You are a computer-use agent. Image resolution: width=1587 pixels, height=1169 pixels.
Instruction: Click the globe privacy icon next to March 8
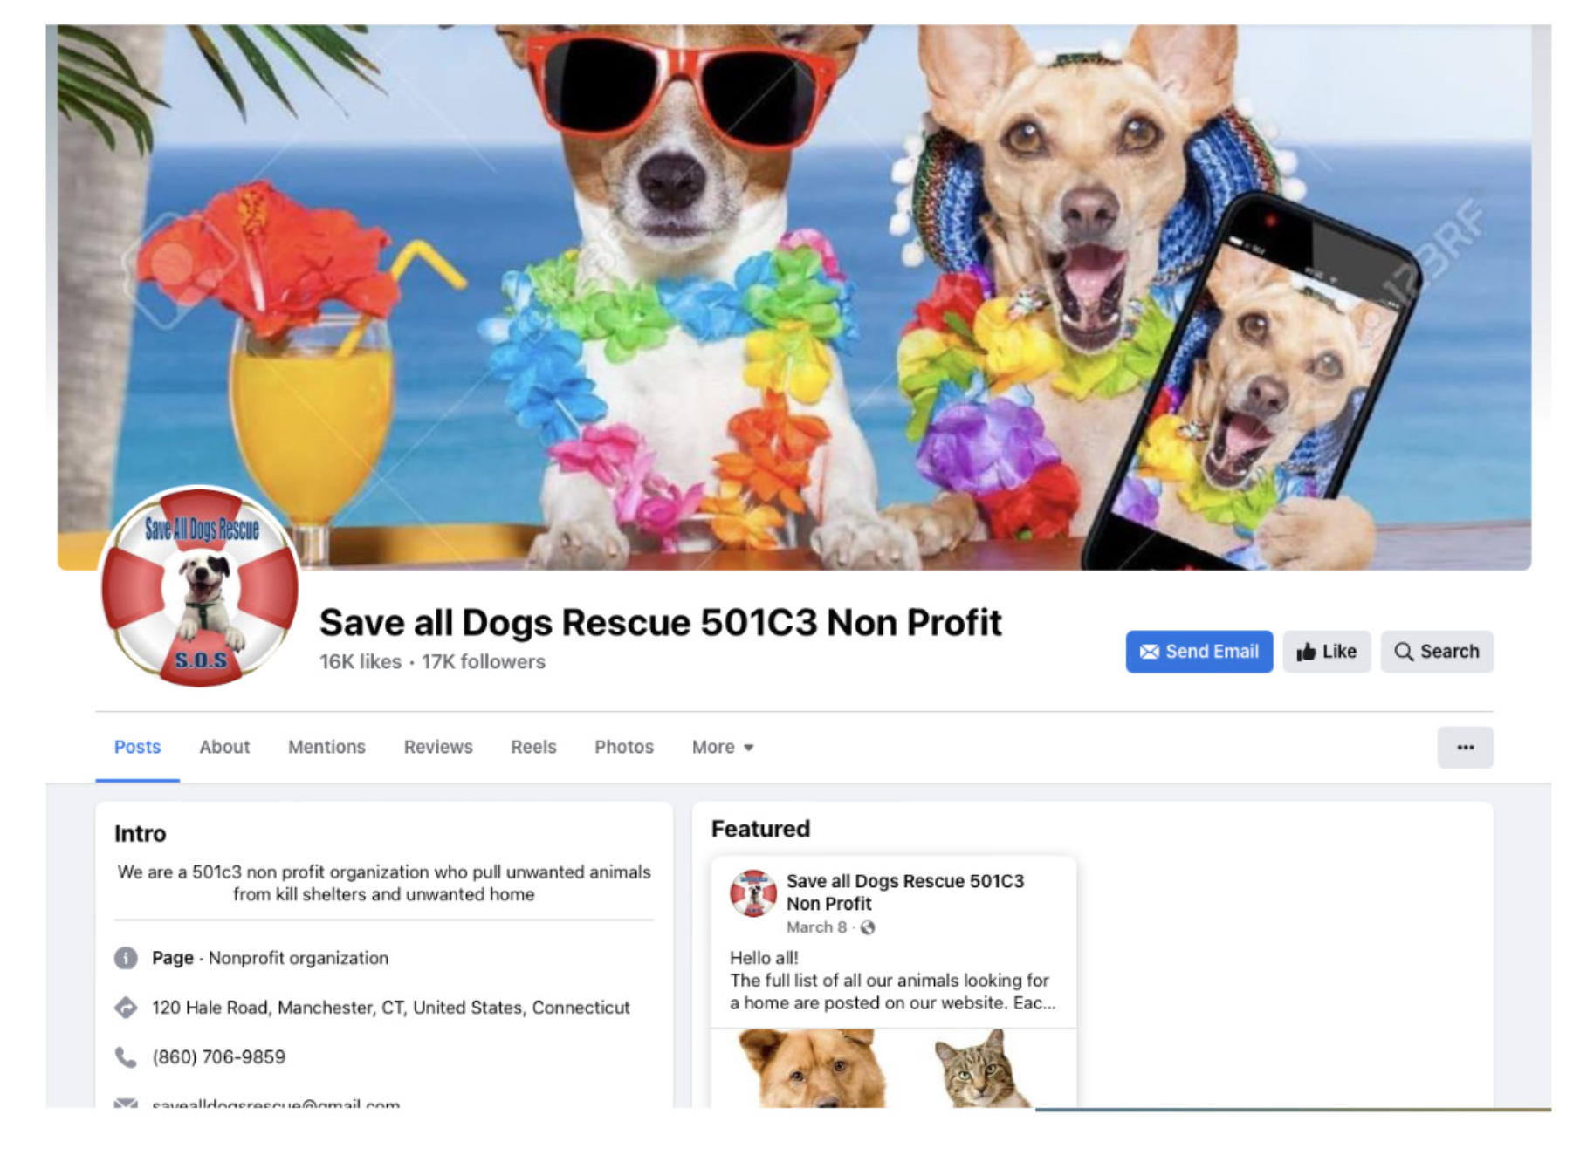[x=868, y=927]
